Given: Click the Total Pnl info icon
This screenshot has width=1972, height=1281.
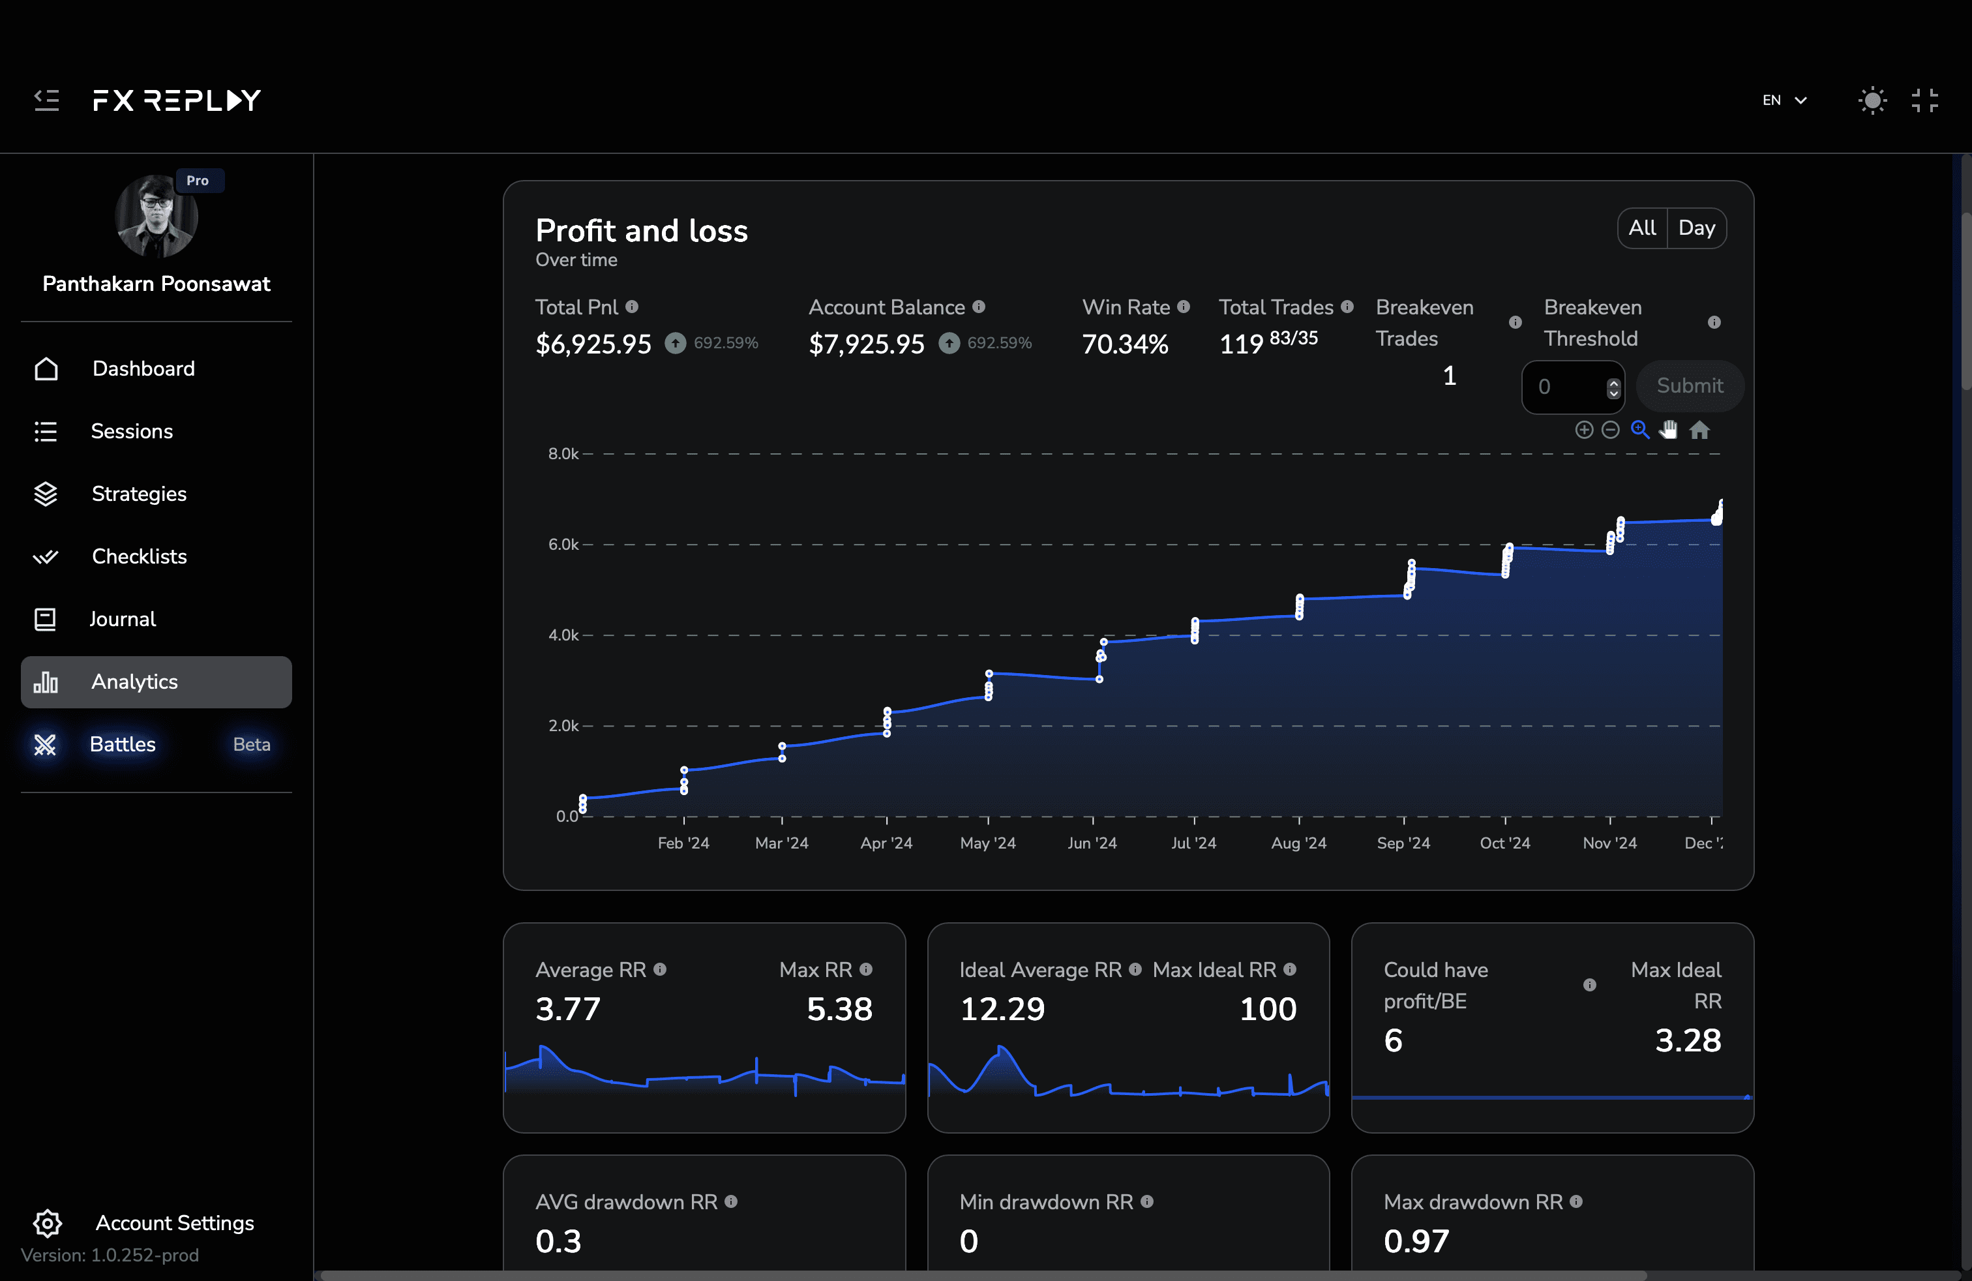Looking at the screenshot, I should click(x=631, y=307).
